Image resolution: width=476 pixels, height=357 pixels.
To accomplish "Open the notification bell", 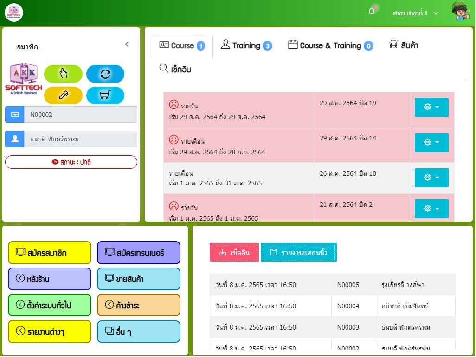I will click(x=372, y=12).
